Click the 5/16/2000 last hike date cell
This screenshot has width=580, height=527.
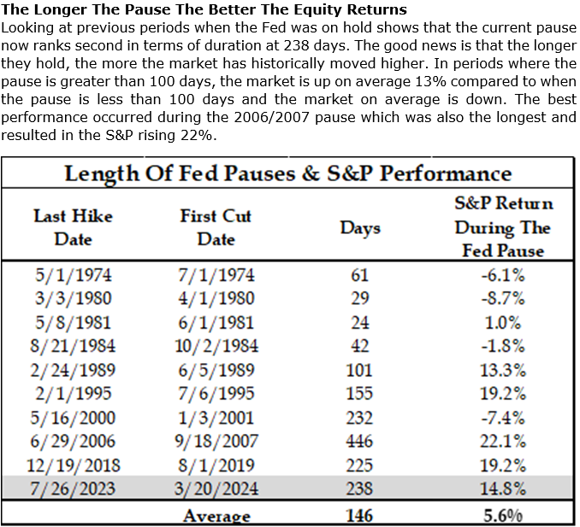tap(73, 418)
